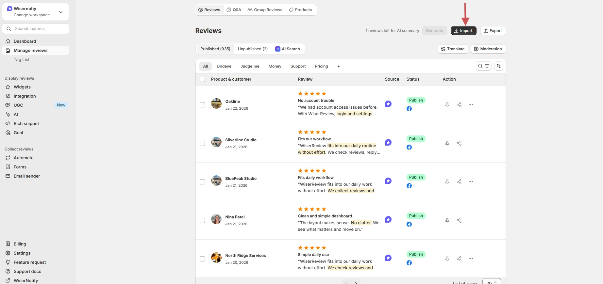Check North Ridge Services row checkbox
This screenshot has height=284, width=603.
click(202, 259)
